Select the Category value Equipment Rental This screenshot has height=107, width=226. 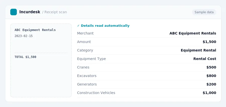click(198, 50)
